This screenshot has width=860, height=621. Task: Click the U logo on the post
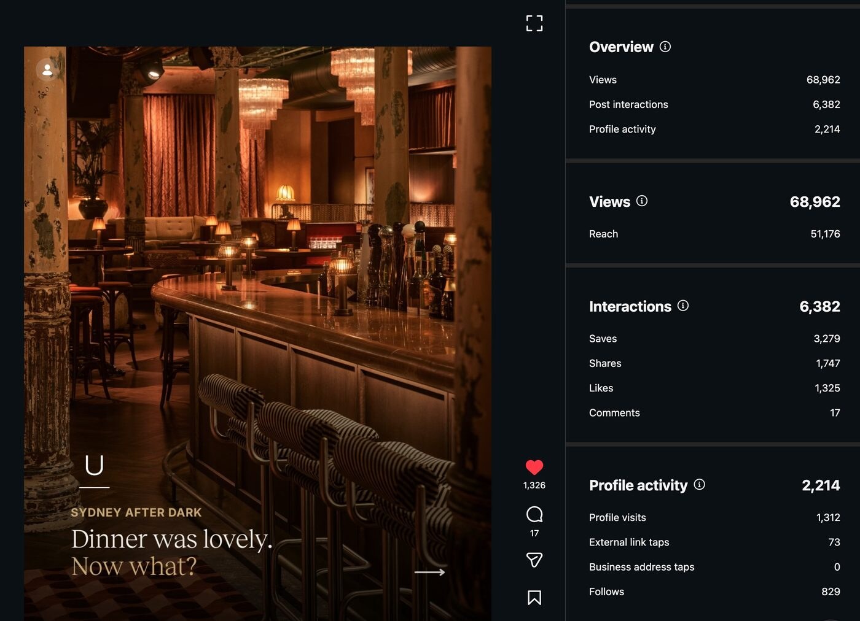point(94,466)
